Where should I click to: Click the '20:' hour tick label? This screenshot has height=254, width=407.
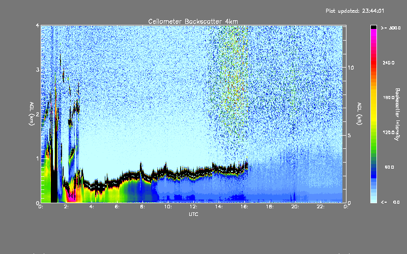pos(295,207)
